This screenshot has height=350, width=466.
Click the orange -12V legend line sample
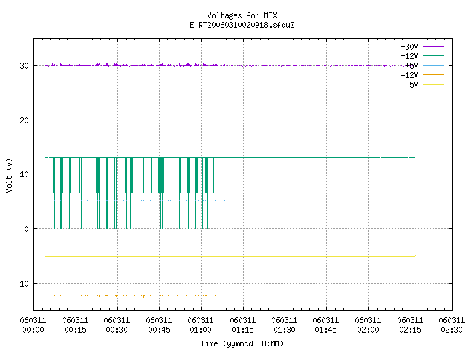click(x=433, y=74)
